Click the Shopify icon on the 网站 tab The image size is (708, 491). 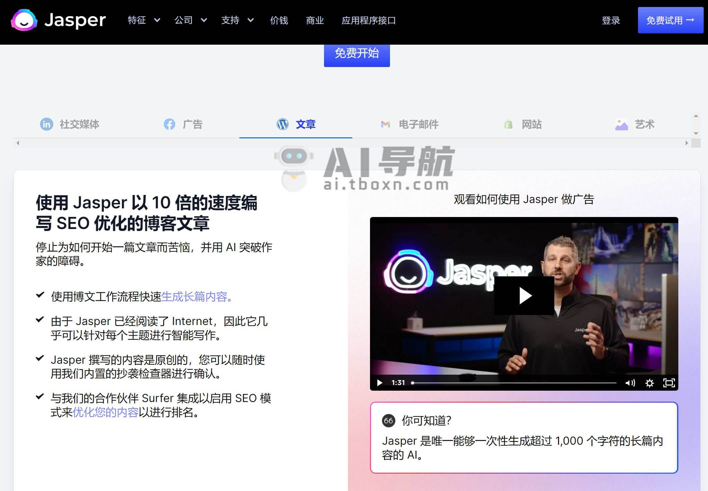508,124
